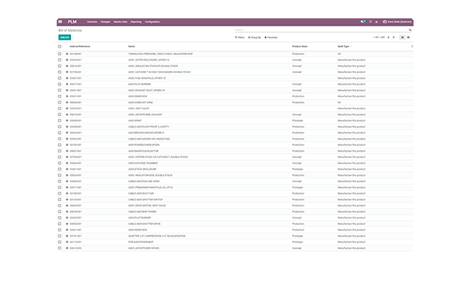471x287 pixels.
Task: Open optional columns three-dot icon
Action: click(x=412, y=46)
